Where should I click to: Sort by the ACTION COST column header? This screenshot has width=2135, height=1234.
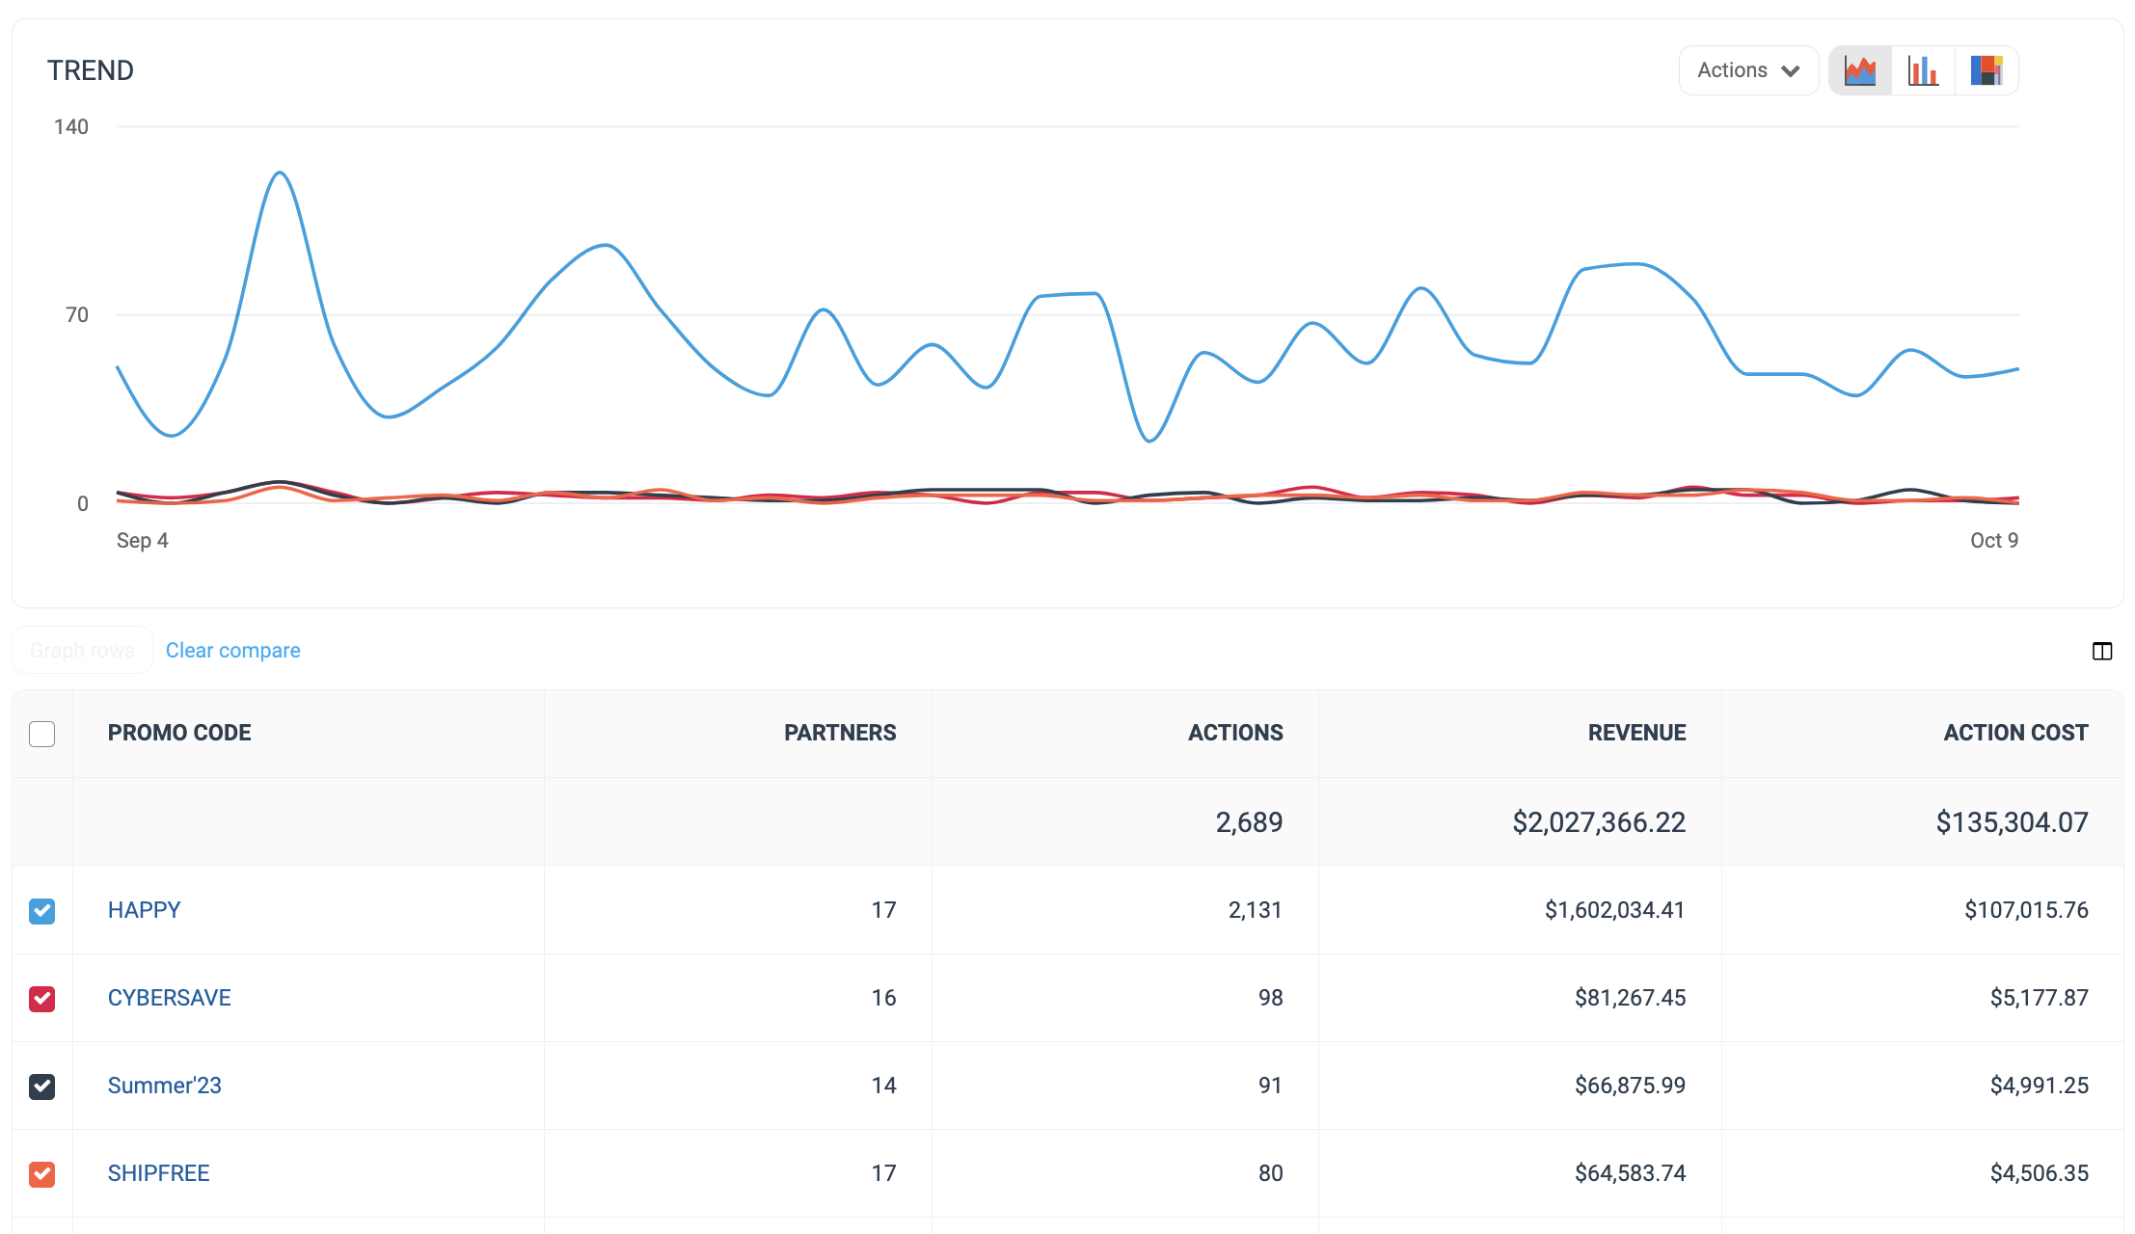pos(2015,733)
